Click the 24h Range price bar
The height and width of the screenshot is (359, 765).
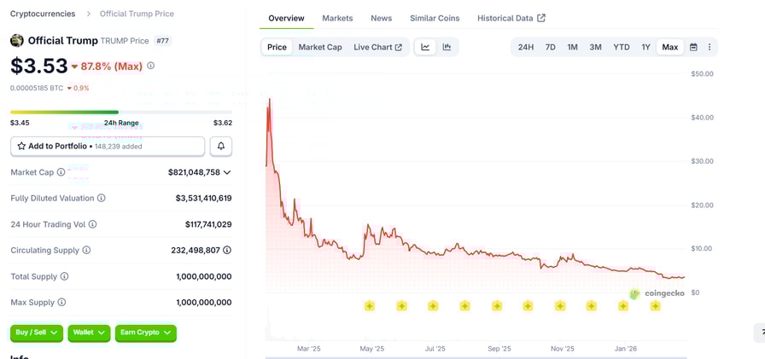click(x=121, y=112)
